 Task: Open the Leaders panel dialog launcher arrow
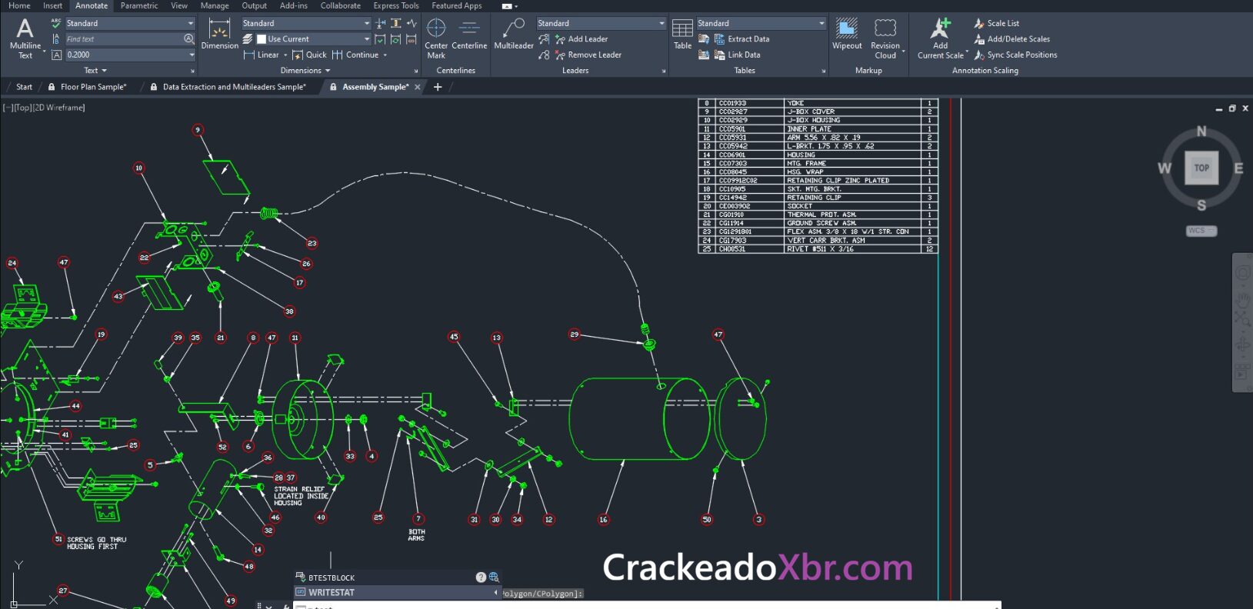pyautogui.click(x=664, y=71)
